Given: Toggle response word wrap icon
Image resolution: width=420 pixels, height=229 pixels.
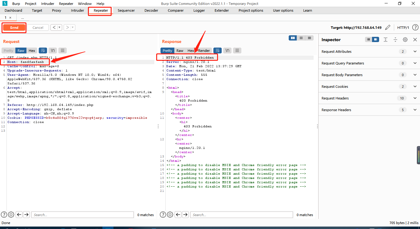Looking at the screenshot, I should (217, 51).
